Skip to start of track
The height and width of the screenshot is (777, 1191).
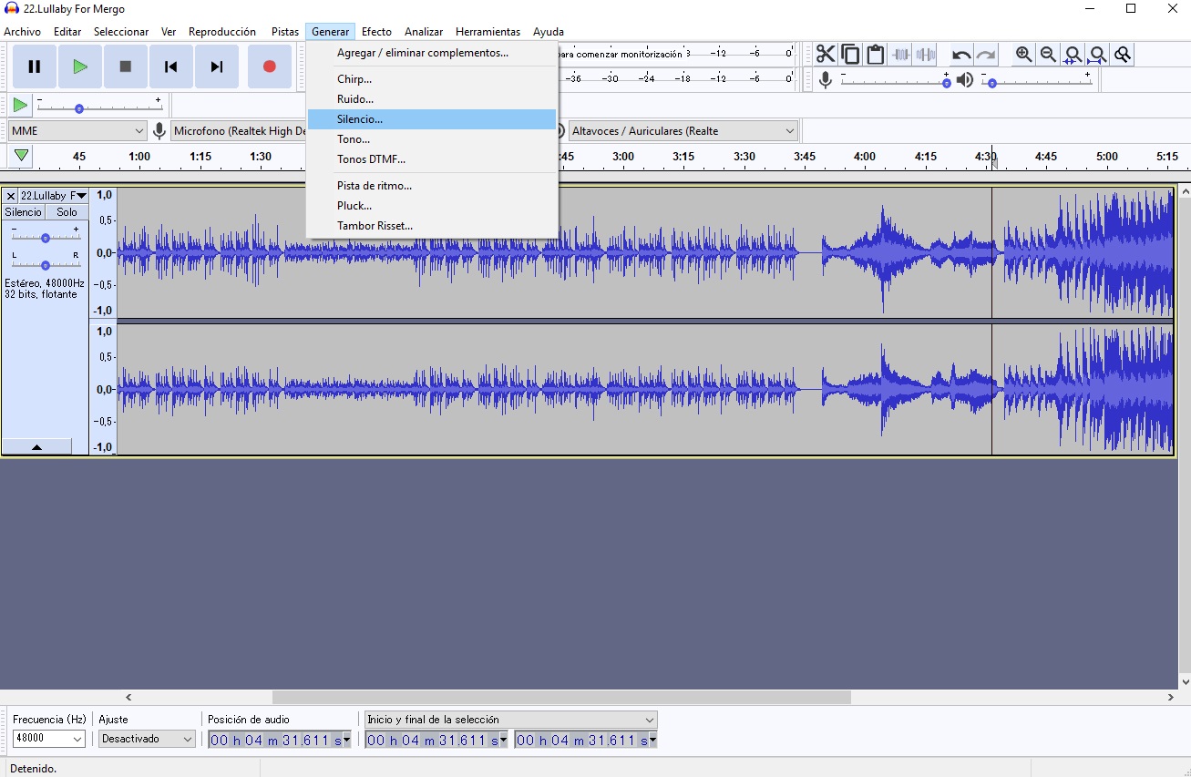(170, 66)
